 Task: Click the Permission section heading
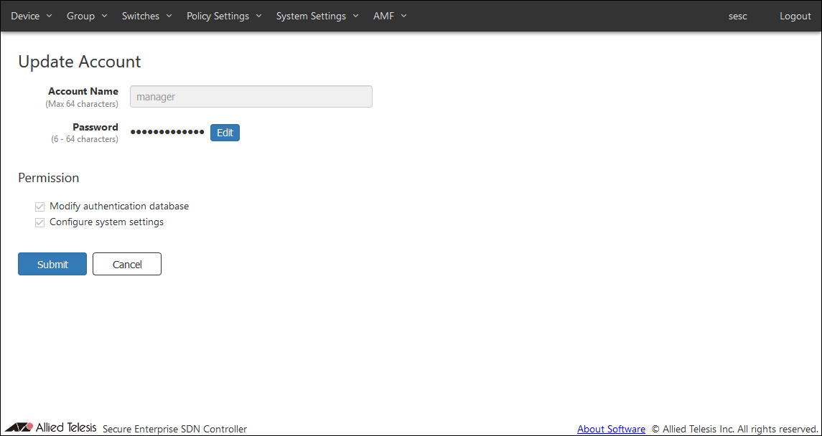pyautogui.click(x=49, y=178)
